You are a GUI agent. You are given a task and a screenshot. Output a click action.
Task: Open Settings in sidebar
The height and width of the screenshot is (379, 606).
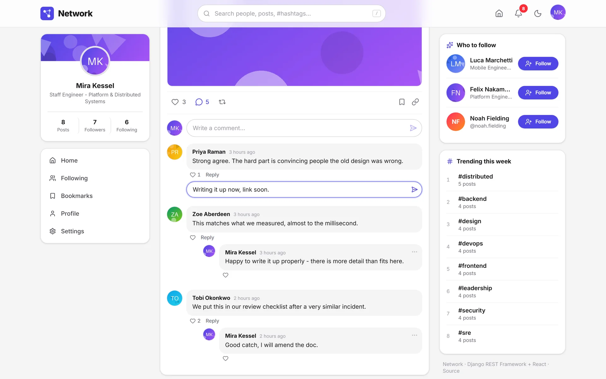tap(95, 231)
